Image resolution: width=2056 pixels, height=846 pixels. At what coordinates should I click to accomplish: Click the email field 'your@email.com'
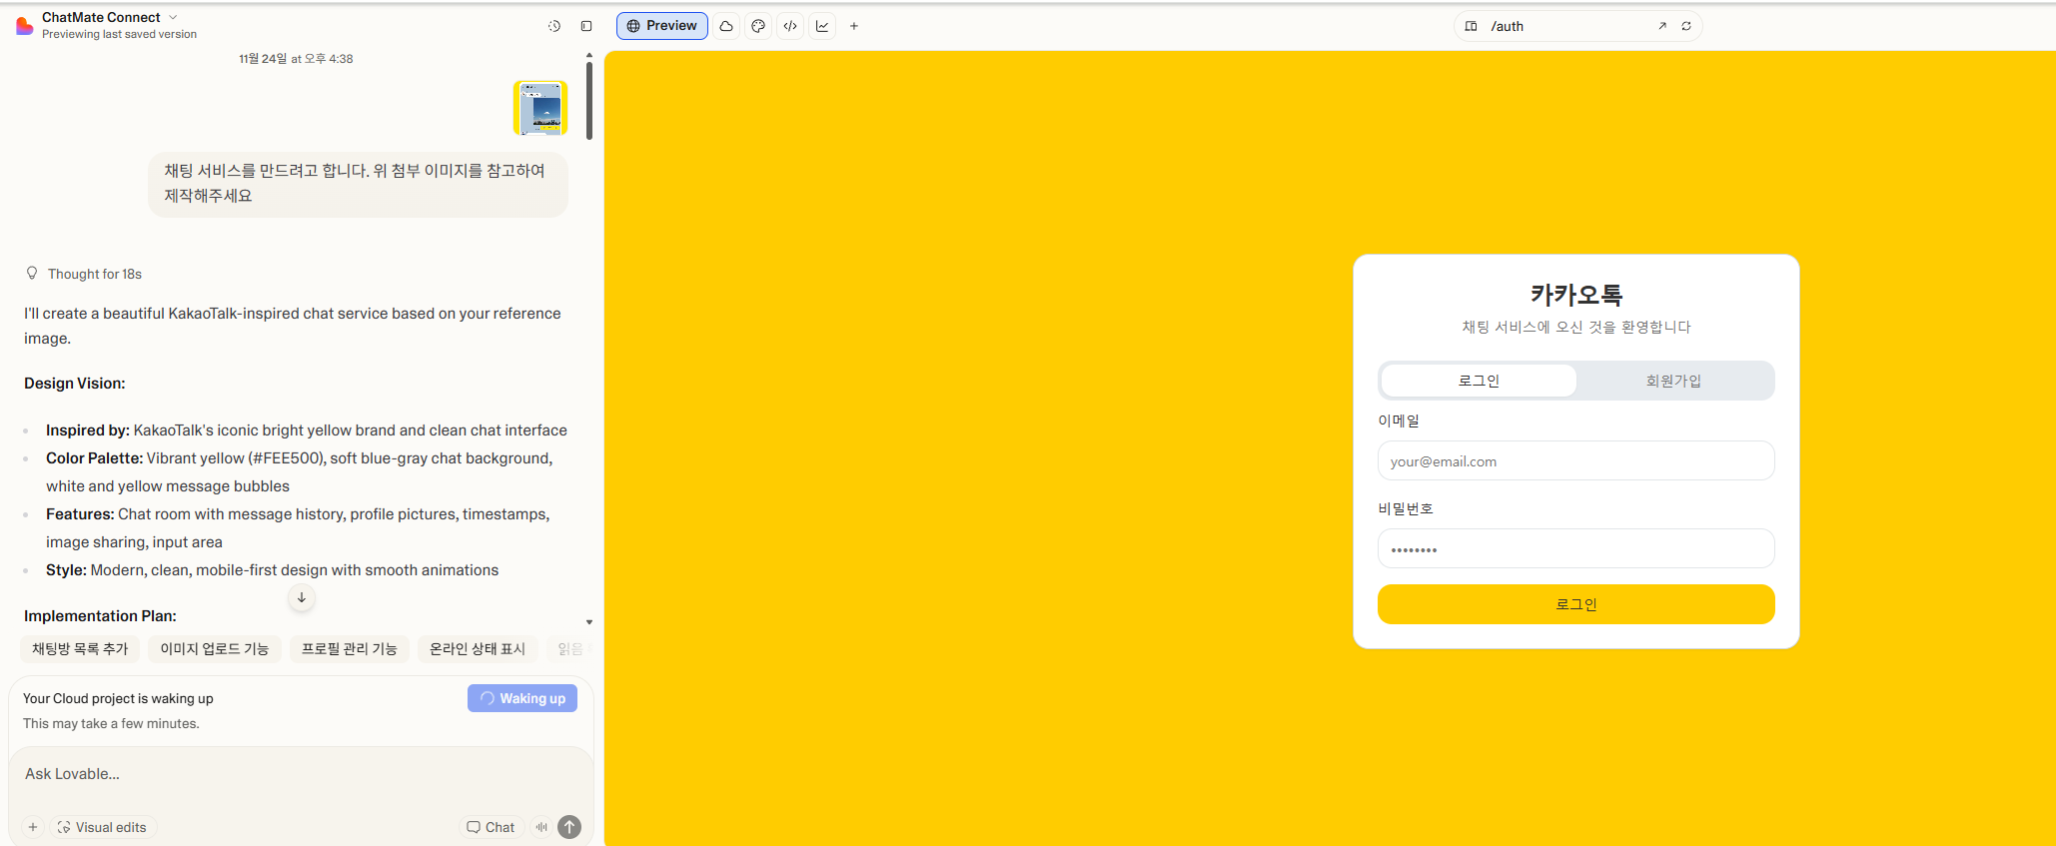pyautogui.click(x=1575, y=460)
